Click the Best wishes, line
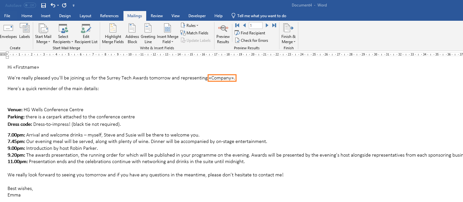 coord(20,188)
